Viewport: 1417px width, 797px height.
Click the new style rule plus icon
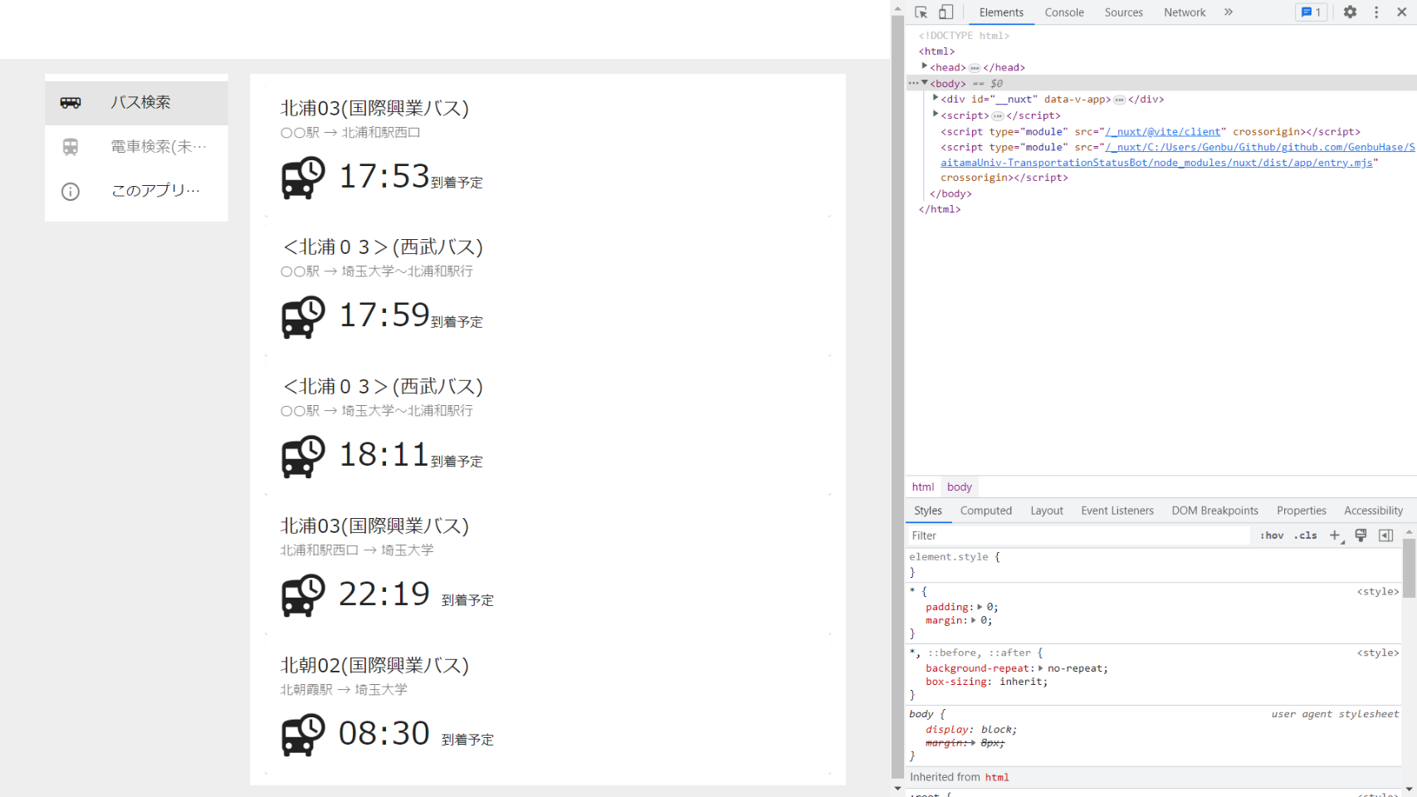tap(1335, 535)
